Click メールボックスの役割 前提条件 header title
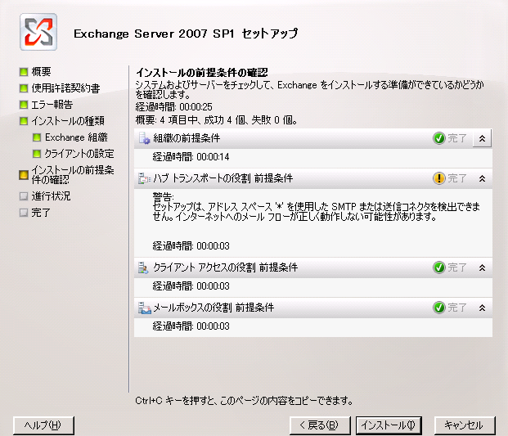Viewport: 508px width, 436px height. click(x=214, y=308)
